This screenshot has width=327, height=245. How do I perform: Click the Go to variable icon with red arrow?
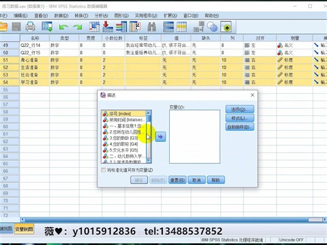[x=108, y=26]
